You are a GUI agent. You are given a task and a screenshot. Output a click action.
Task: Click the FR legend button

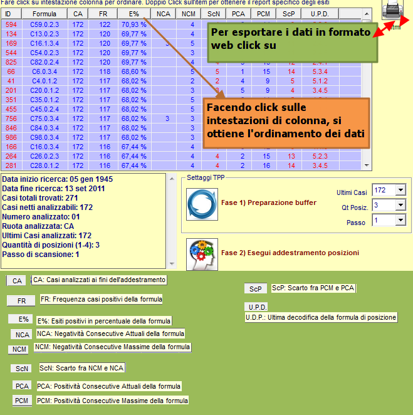[21, 301]
